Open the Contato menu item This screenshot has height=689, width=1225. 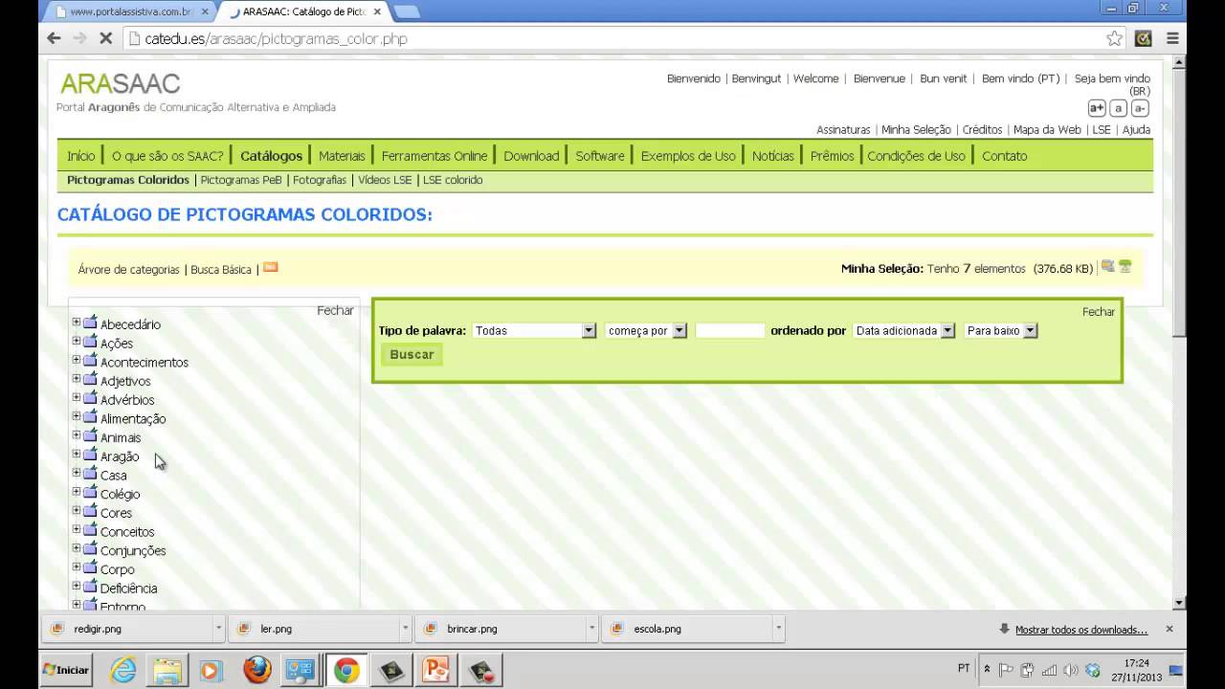pos(1004,156)
